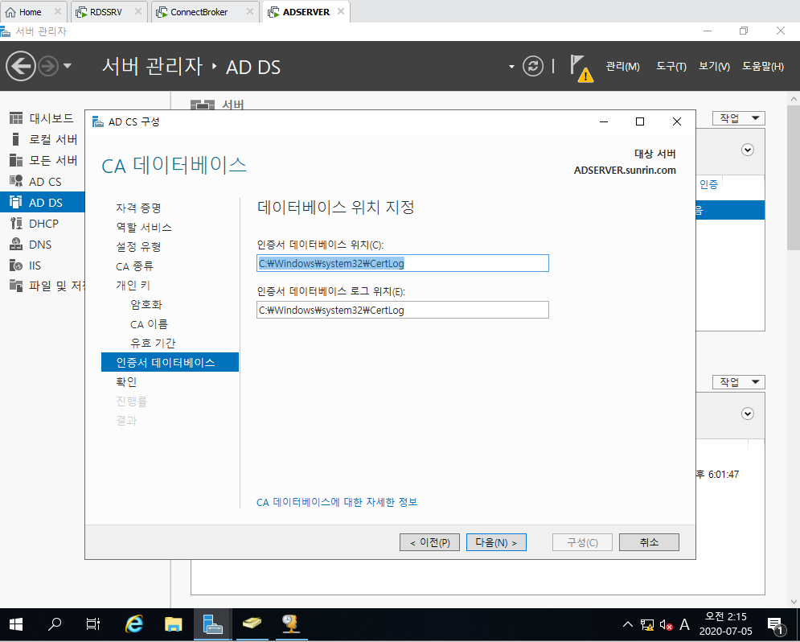Go to the 유효 기간 wizard step
The height and width of the screenshot is (642, 800).
point(153,343)
